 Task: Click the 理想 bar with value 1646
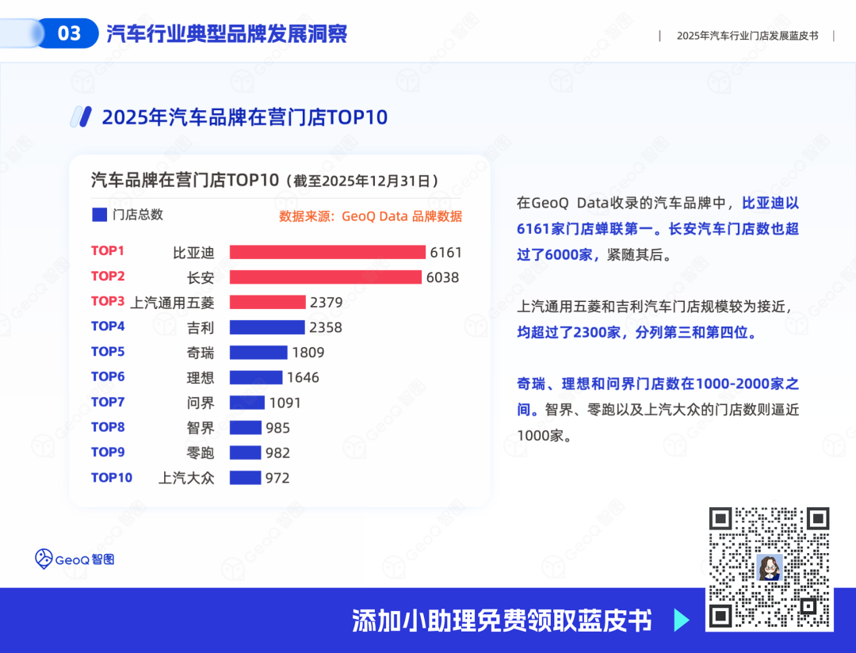coord(256,377)
